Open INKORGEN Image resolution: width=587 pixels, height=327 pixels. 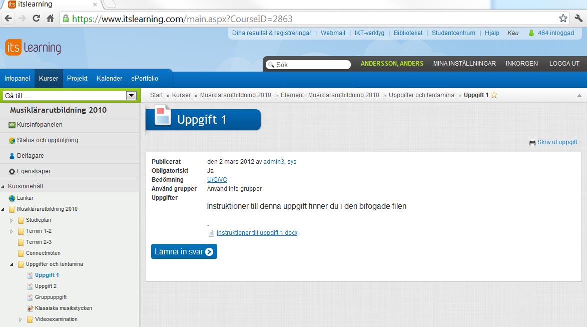coord(522,64)
